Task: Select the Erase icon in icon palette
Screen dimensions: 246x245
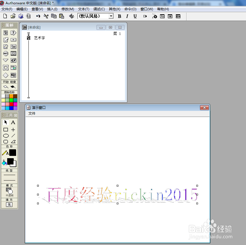Action: 5,46
